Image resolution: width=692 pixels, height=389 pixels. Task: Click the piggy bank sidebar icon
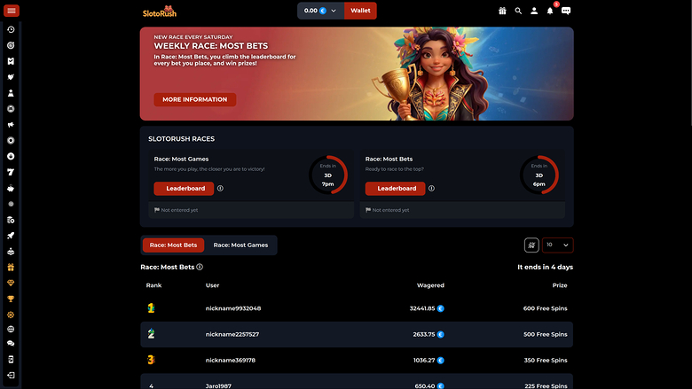(x=11, y=188)
